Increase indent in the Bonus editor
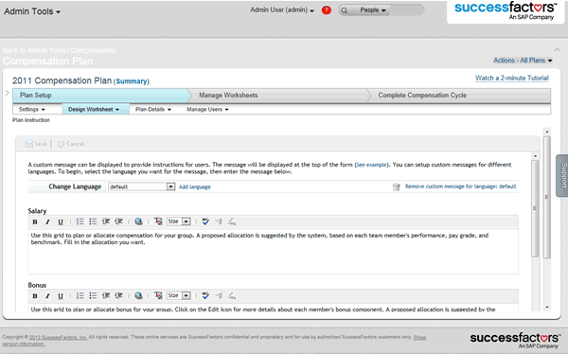Viewport: 568px width, 354px height. click(x=118, y=295)
